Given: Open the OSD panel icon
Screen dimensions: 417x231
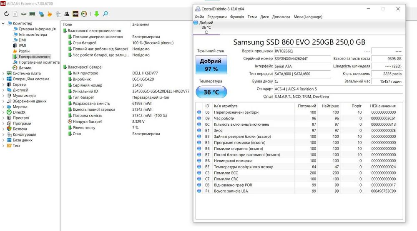Looking at the screenshot, I should (x=75, y=14).
